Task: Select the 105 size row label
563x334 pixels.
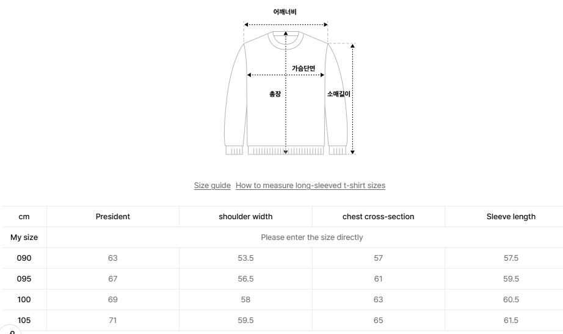Action: click(x=24, y=321)
